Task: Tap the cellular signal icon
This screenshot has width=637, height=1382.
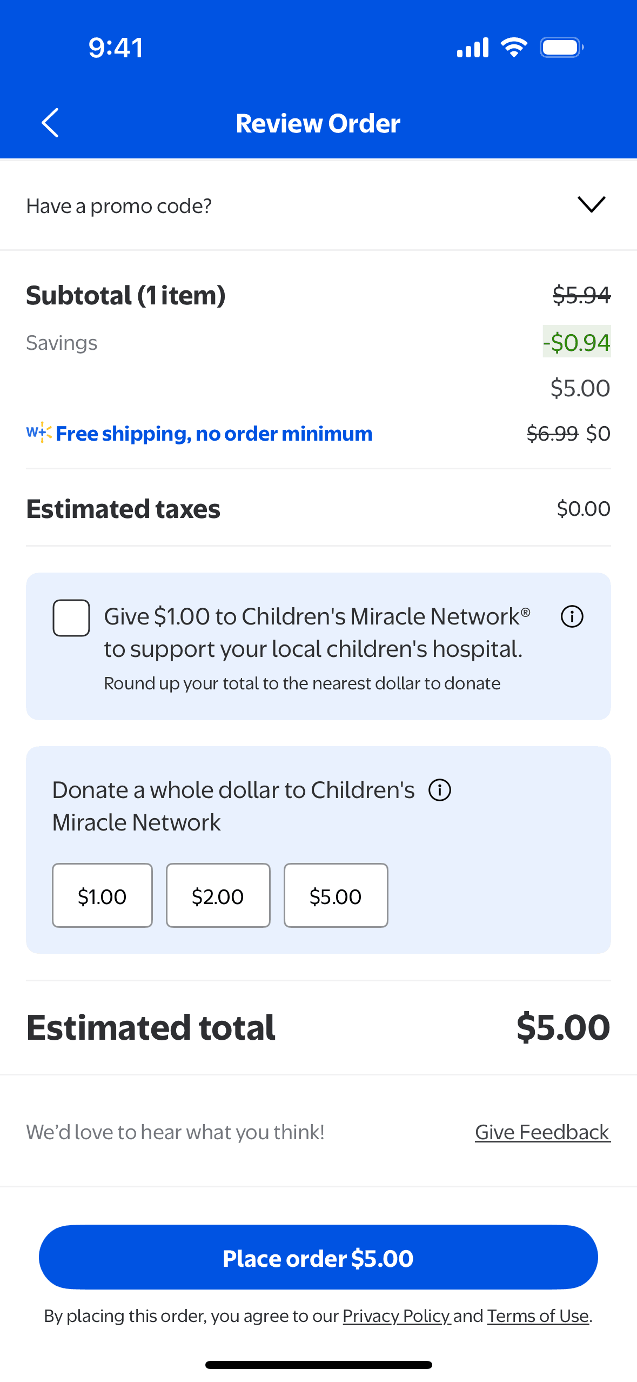Action: tap(473, 48)
